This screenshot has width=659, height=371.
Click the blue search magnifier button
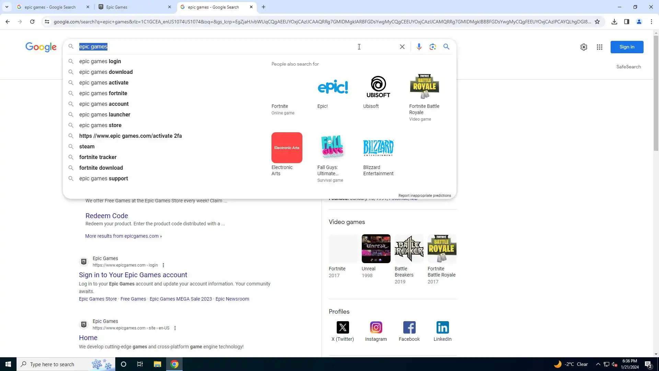click(x=446, y=47)
